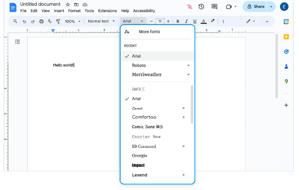Open Google Tasks side panel
The height and width of the screenshot is (190, 299).
pos(286,51)
